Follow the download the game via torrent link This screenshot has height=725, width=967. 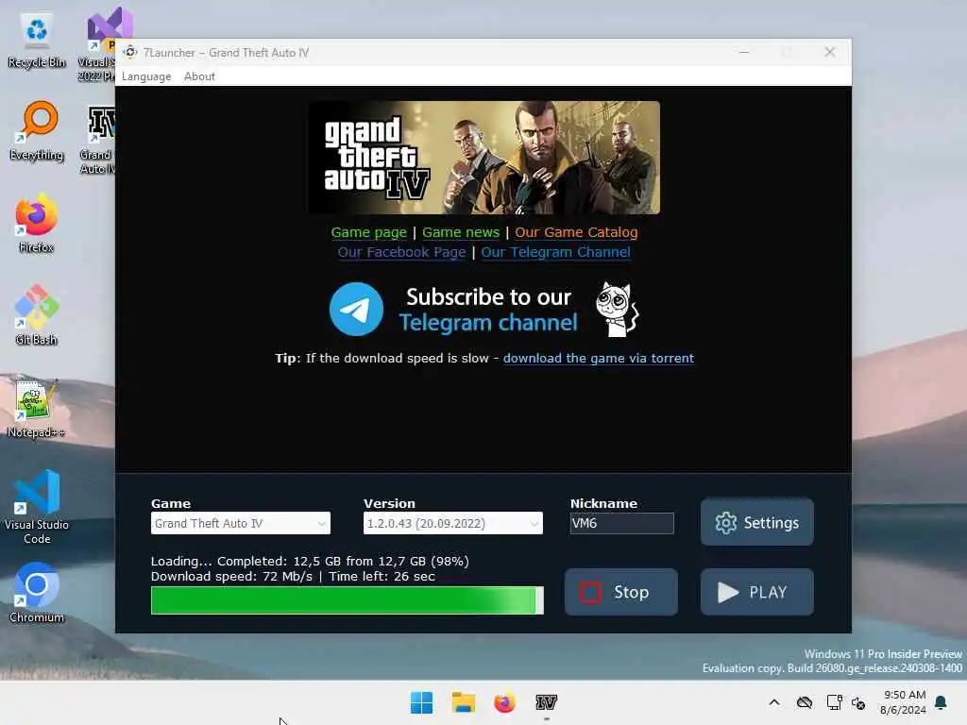click(x=598, y=358)
